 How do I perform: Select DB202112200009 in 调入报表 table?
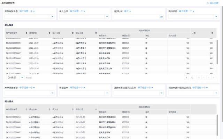click(13, 43)
